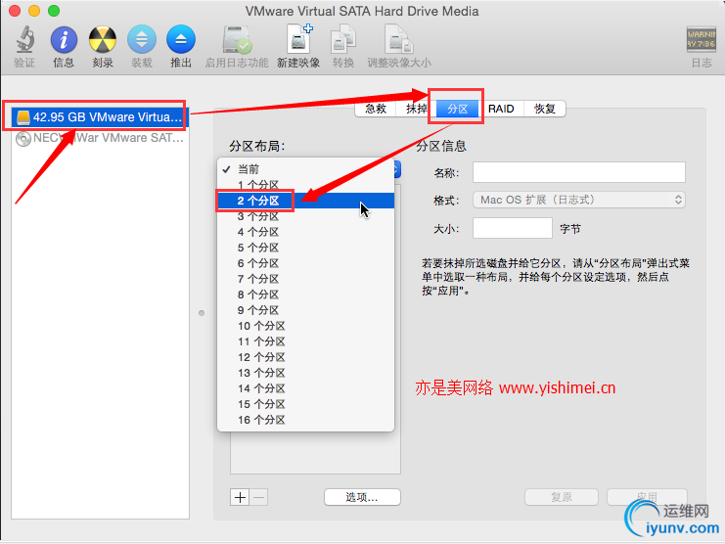Select the 42.95 GB VMware Virtual disk
Image resolution: width=725 pixels, height=544 pixels.
coord(100,117)
